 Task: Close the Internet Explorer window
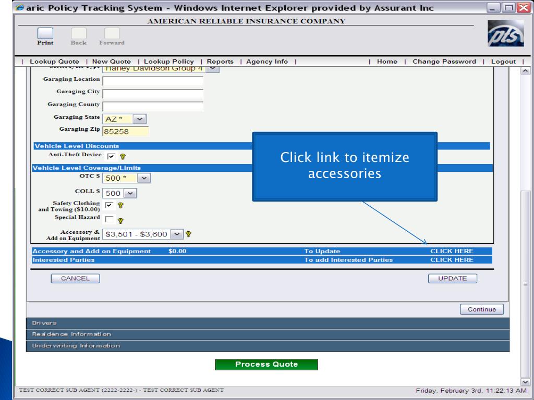[524, 8]
